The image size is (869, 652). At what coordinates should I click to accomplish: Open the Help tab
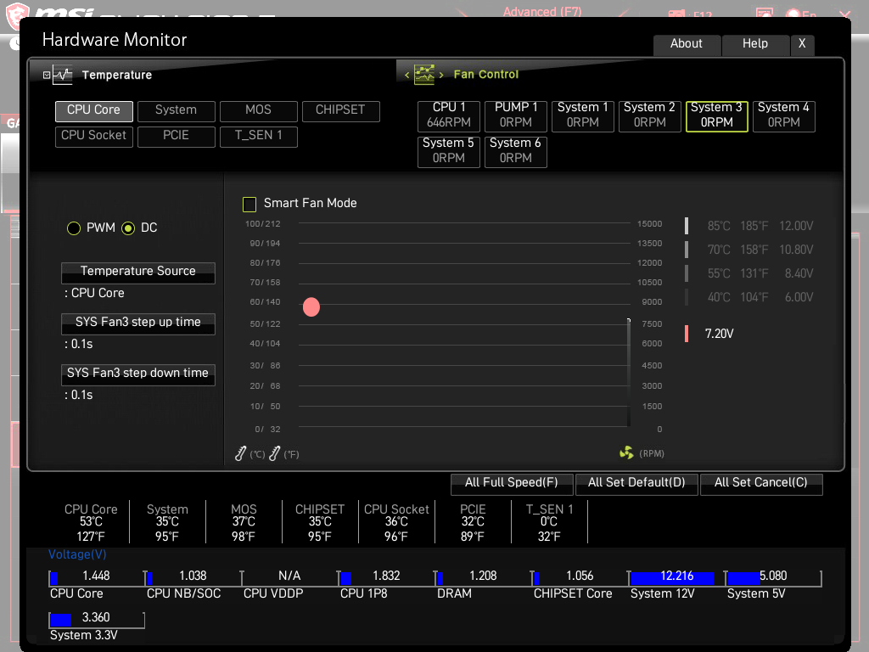point(754,44)
